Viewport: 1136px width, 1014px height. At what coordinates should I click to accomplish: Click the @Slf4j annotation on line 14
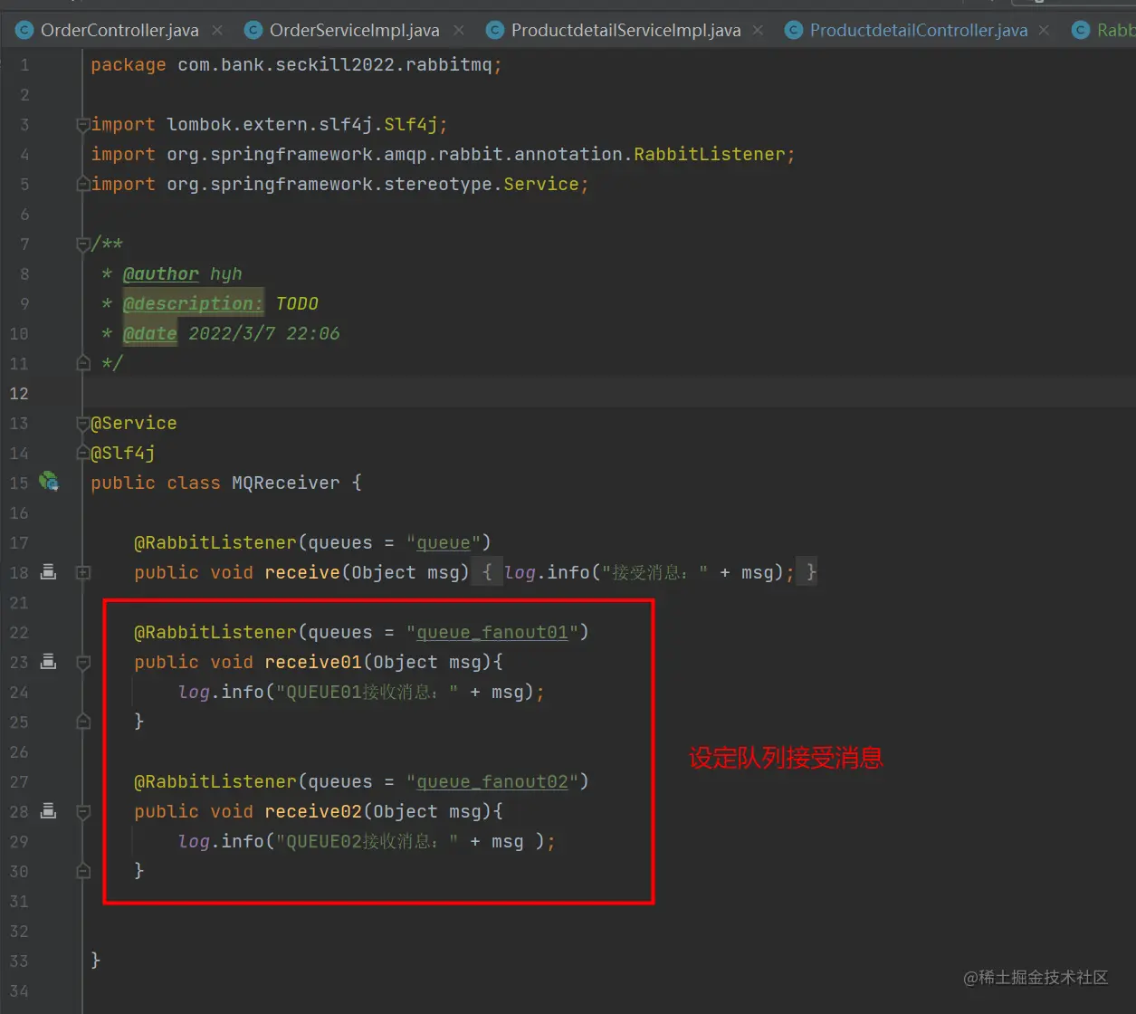coord(123,453)
